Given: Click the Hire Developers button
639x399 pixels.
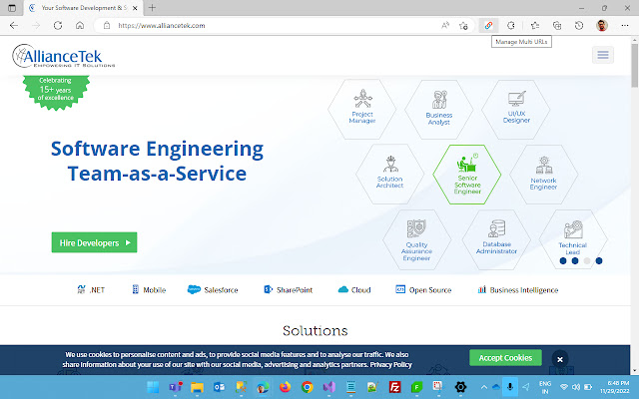Looking at the screenshot, I should 94,242.
